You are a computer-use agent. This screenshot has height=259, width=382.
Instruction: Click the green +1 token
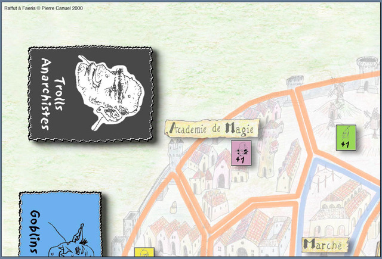tap(346, 138)
